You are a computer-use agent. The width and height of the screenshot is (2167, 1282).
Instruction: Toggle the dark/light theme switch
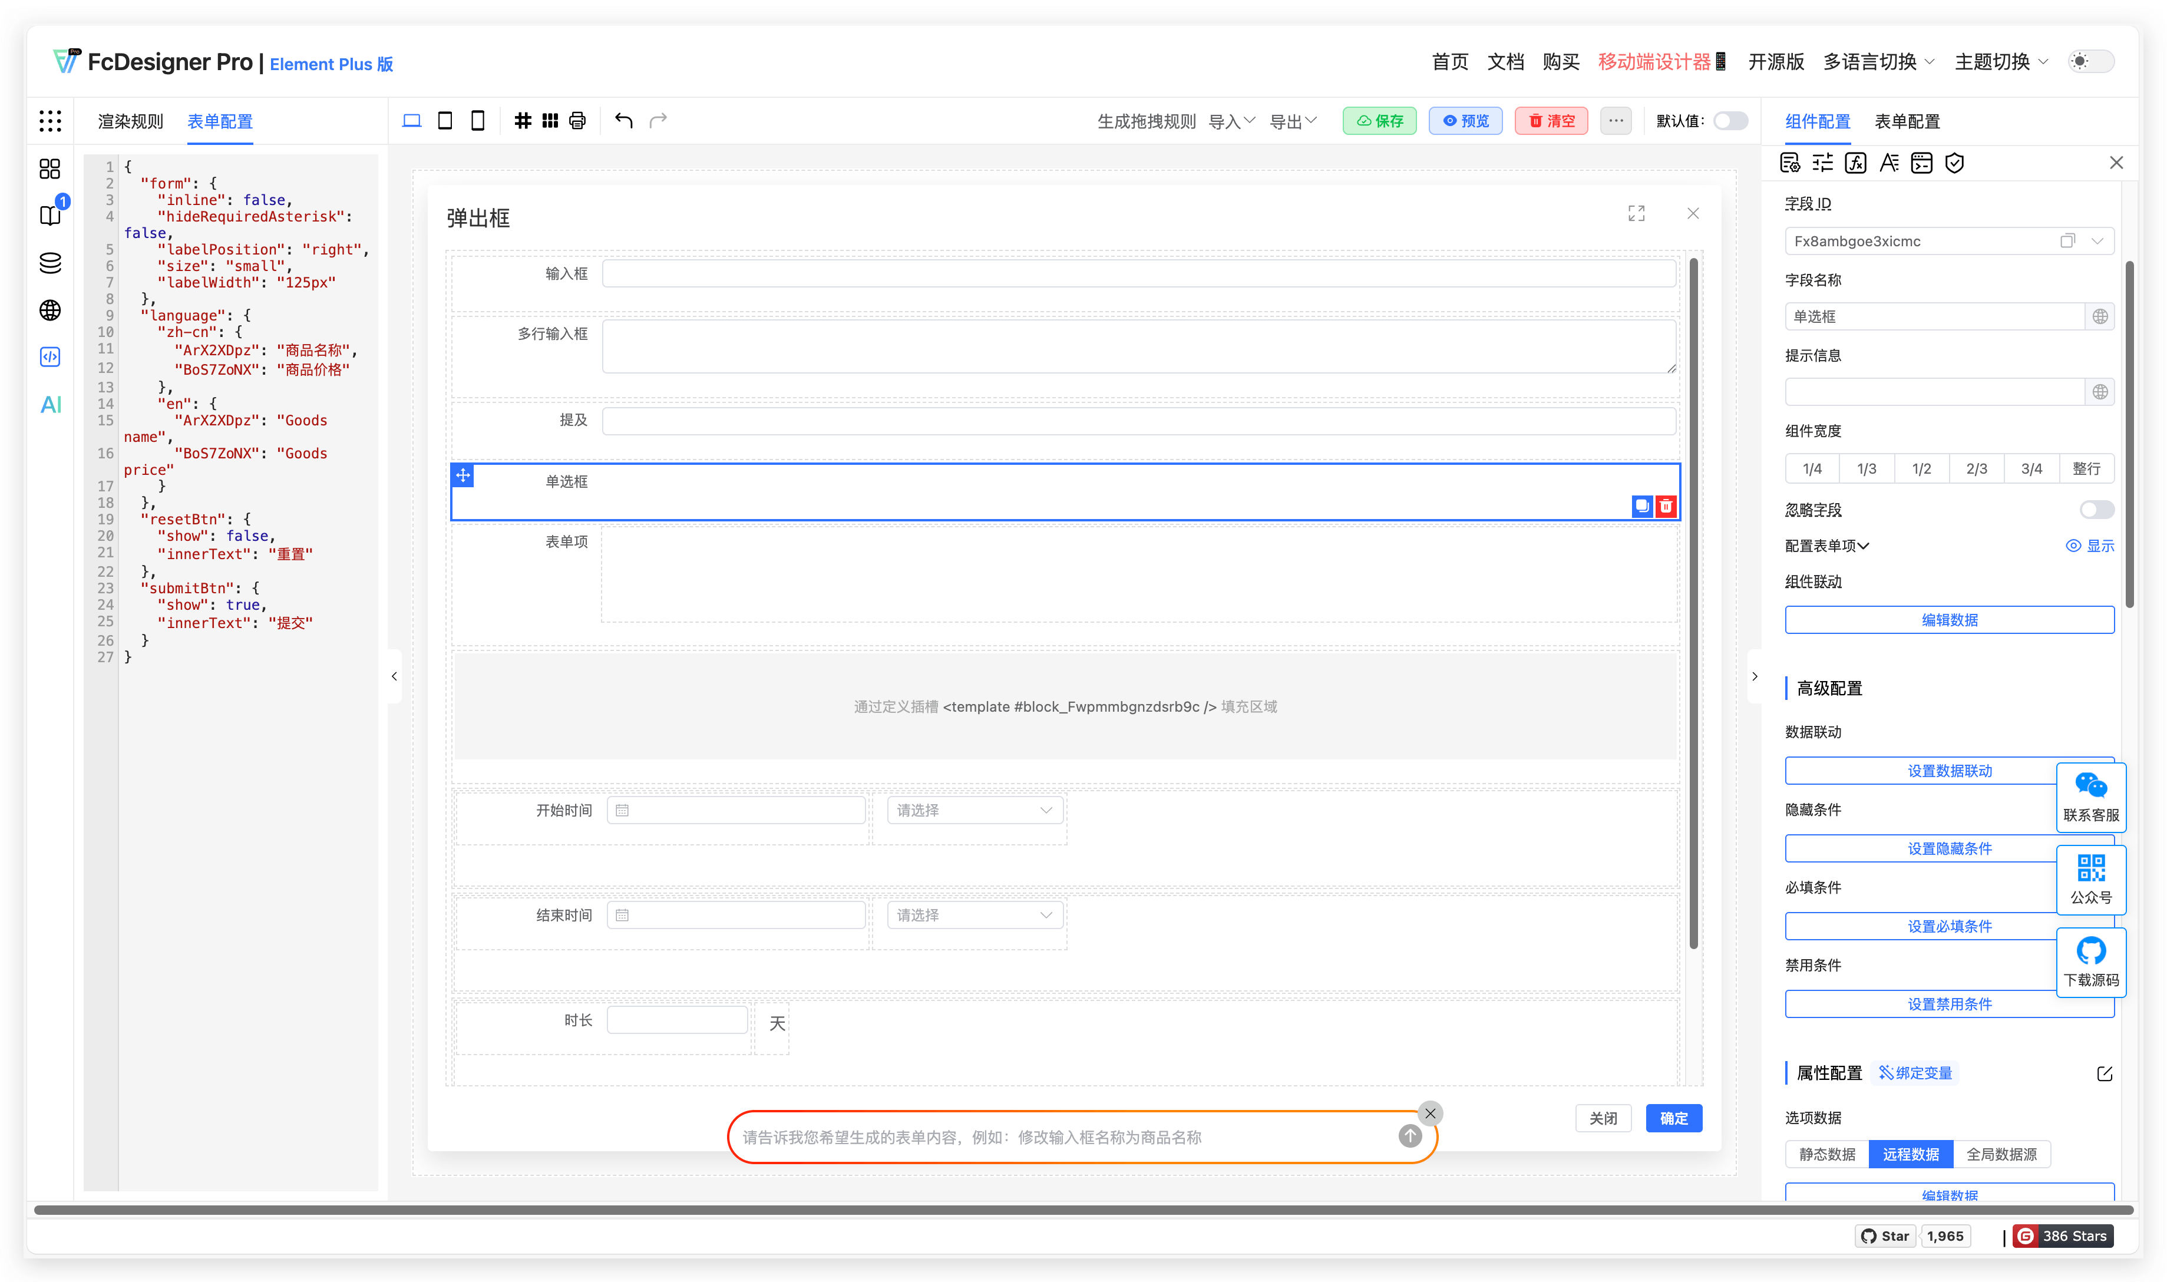tap(2091, 61)
